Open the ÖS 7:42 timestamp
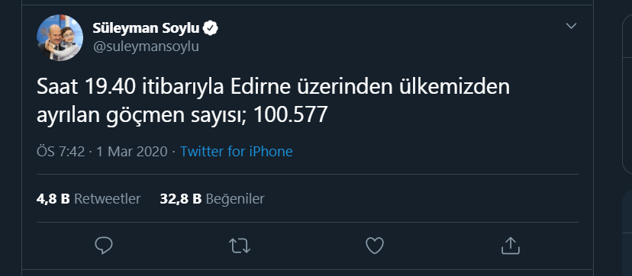Screen dimensions: 632x276 click(x=61, y=151)
